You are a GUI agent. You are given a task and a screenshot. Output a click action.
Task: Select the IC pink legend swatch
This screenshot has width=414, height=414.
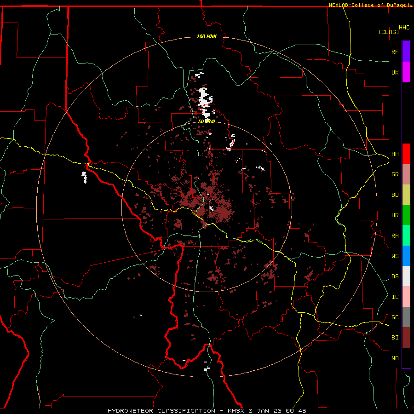406,297
